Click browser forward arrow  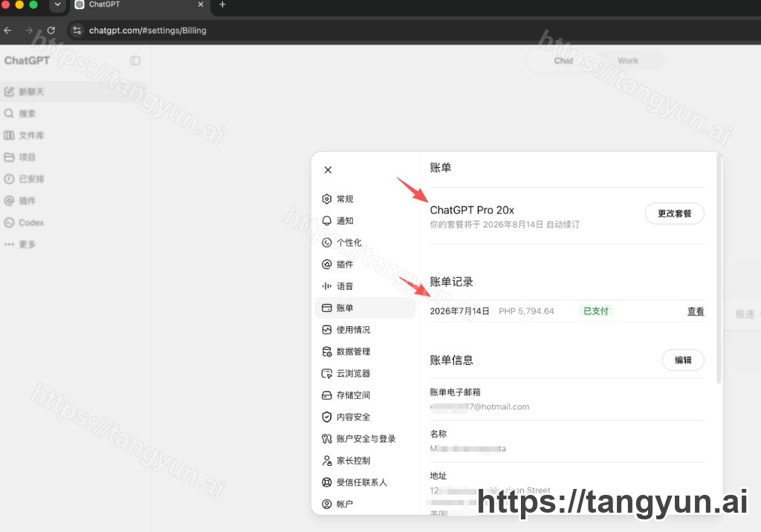click(x=29, y=30)
